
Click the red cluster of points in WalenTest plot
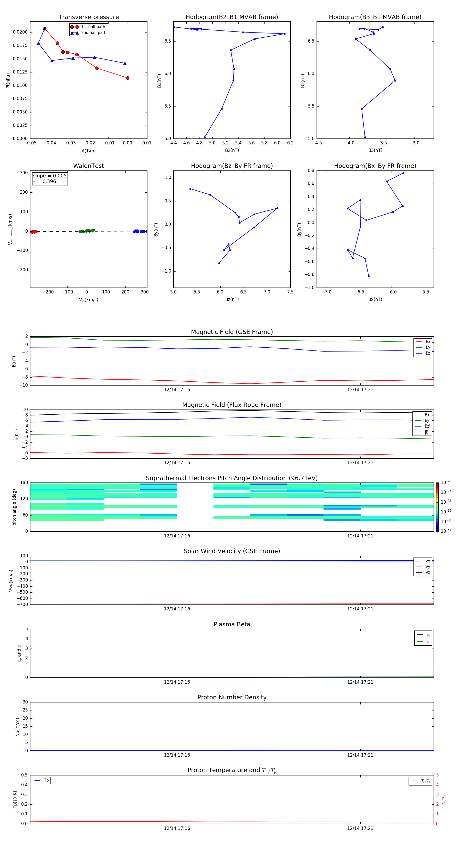pyautogui.click(x=33, y=232)
